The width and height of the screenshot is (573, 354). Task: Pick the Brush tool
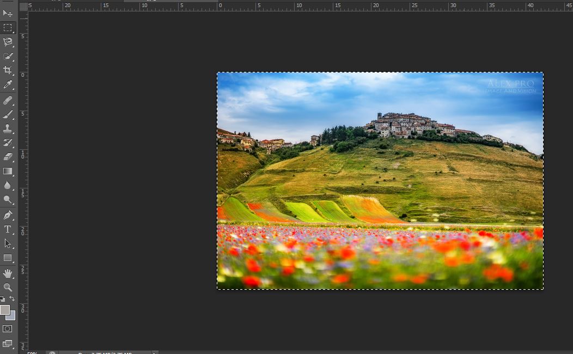pyautogui.click(x=8, y=114)
